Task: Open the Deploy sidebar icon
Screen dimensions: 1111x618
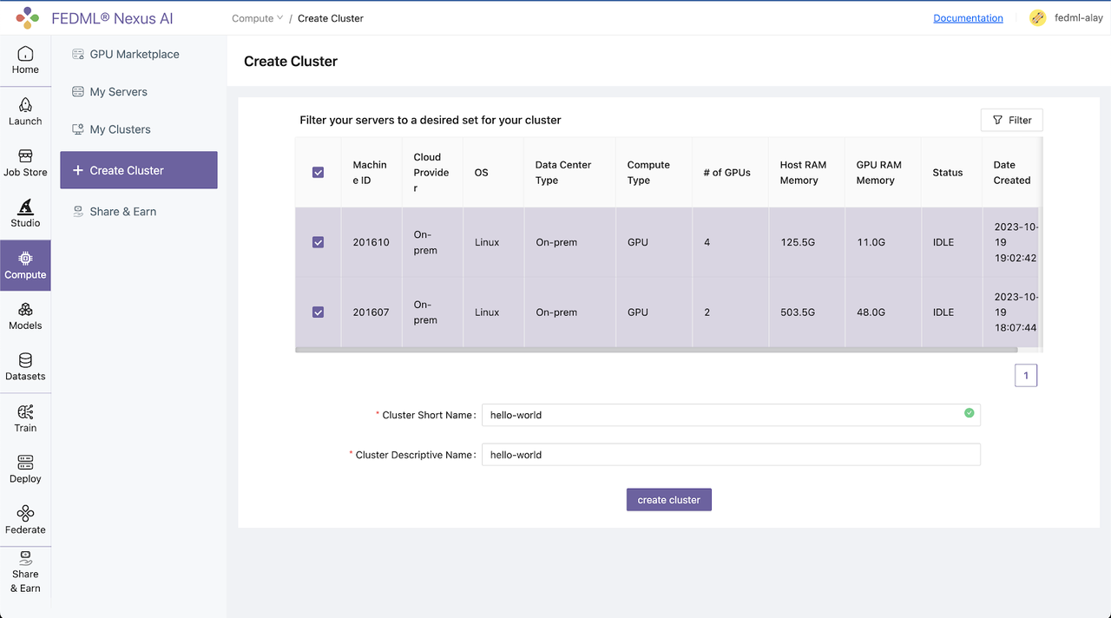Action: [25, 462]
